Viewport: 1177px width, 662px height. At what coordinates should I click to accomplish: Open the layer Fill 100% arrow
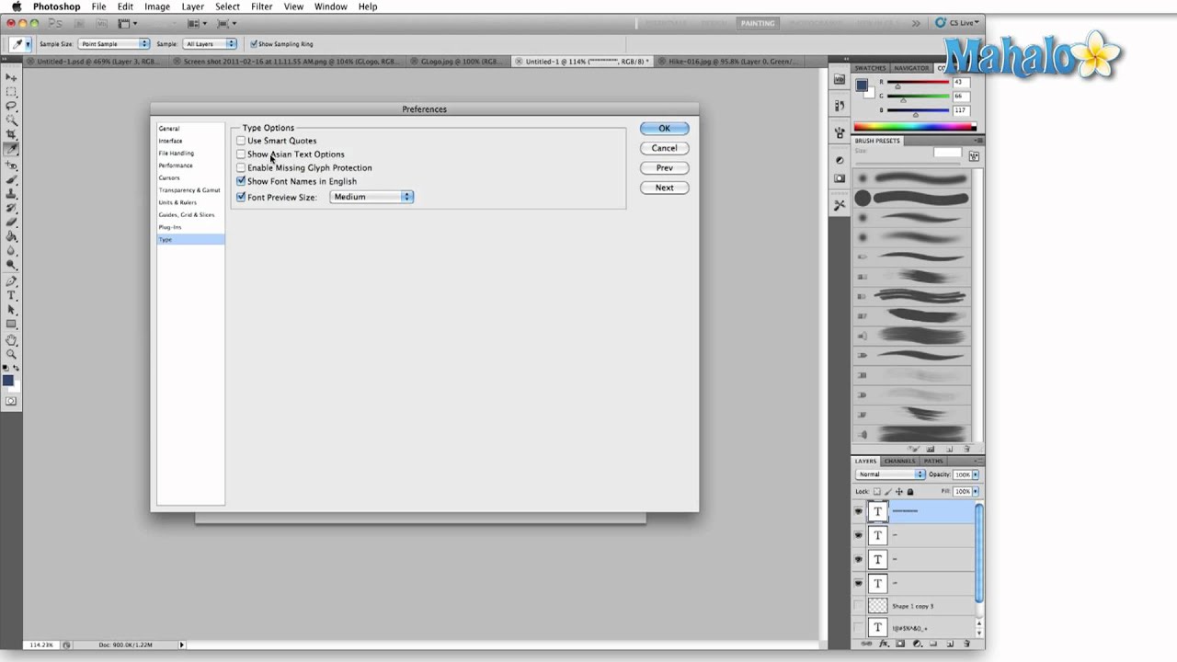point(976,491)
